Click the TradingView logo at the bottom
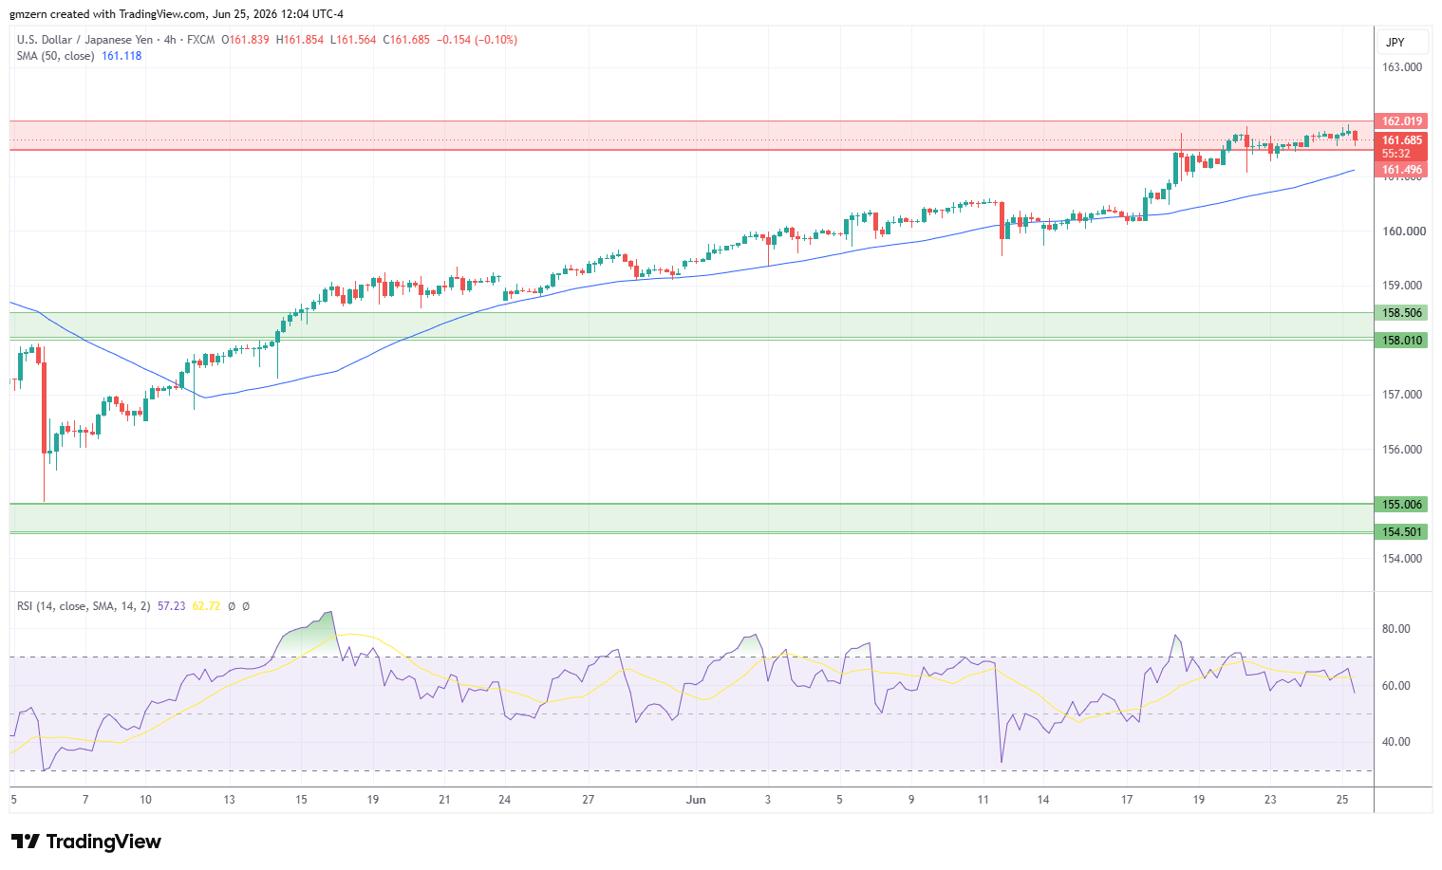The height and width of the screenshot is (870, 1442). tap(85, 842)
